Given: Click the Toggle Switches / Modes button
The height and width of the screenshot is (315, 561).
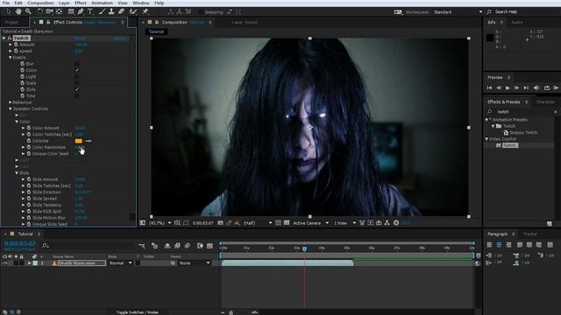Looking at the screenshot, I should click(x=137, y=312).
